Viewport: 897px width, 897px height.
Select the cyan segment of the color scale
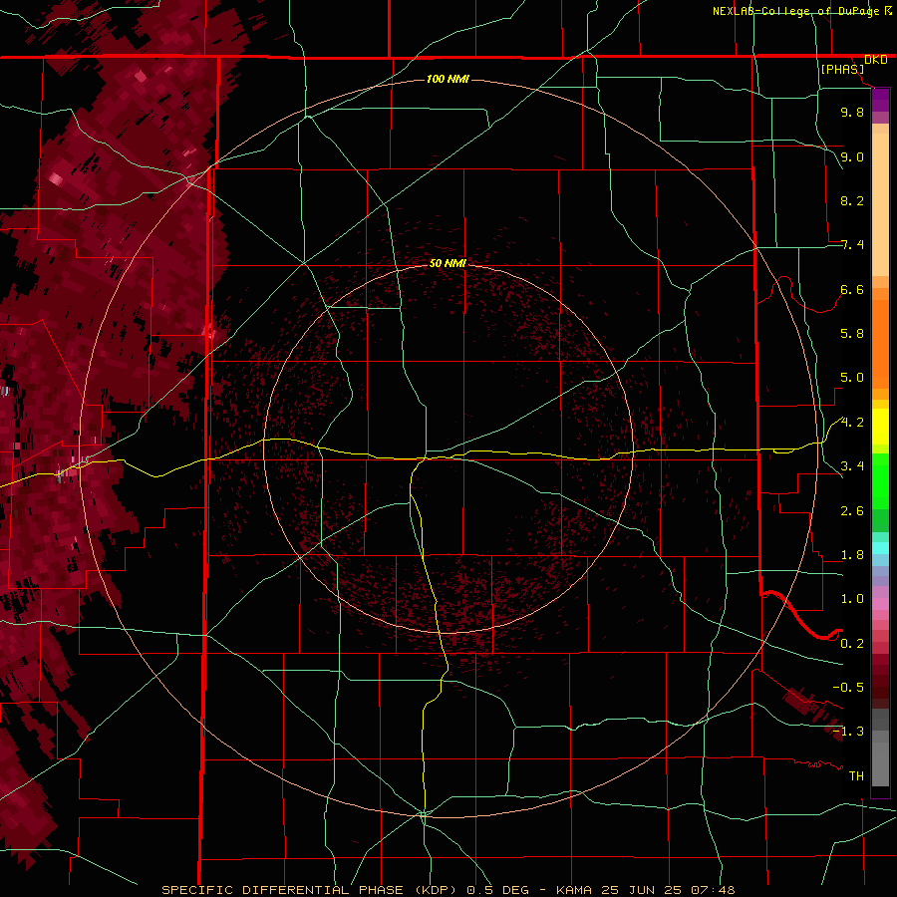[880, 548]
